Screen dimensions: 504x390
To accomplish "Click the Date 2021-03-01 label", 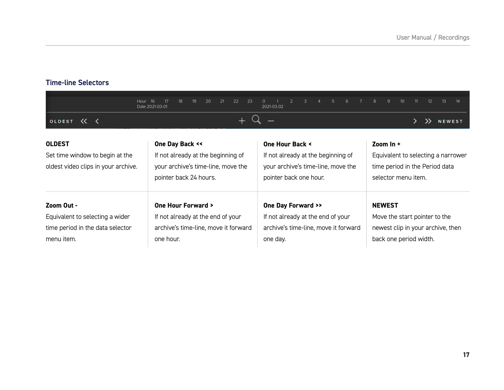I will pos(152,107).
